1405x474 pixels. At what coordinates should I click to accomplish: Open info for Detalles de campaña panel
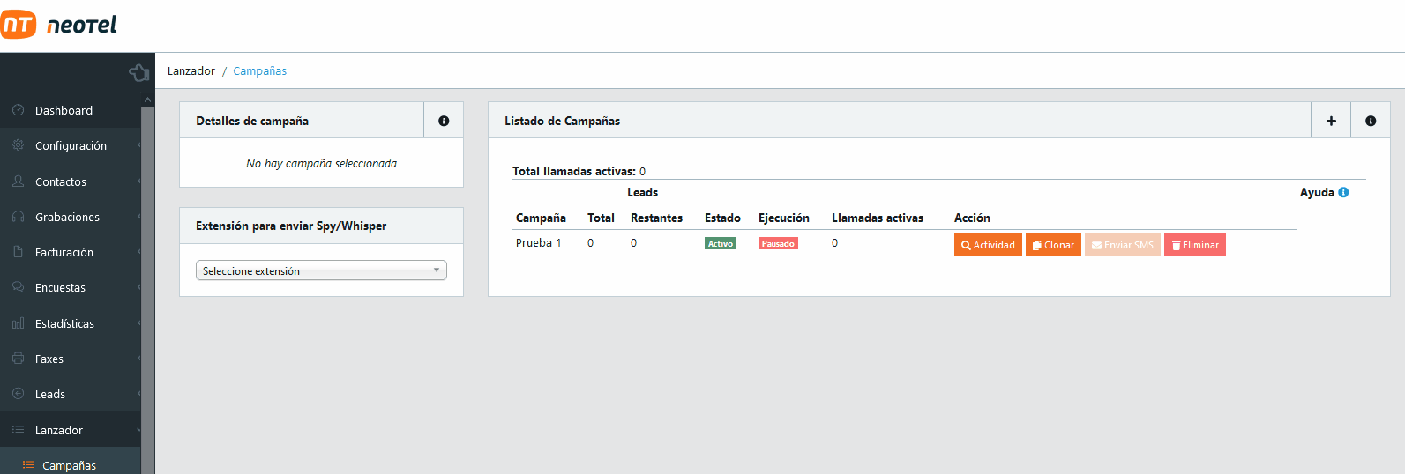pyautogui.click(x=444, y=121)
